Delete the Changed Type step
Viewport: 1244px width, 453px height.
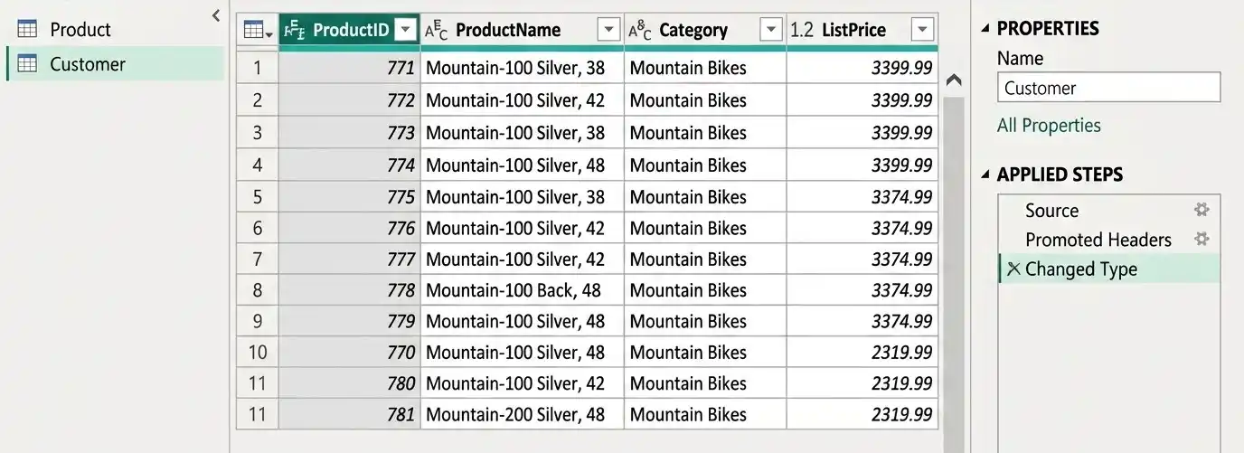coord(1013,269)
